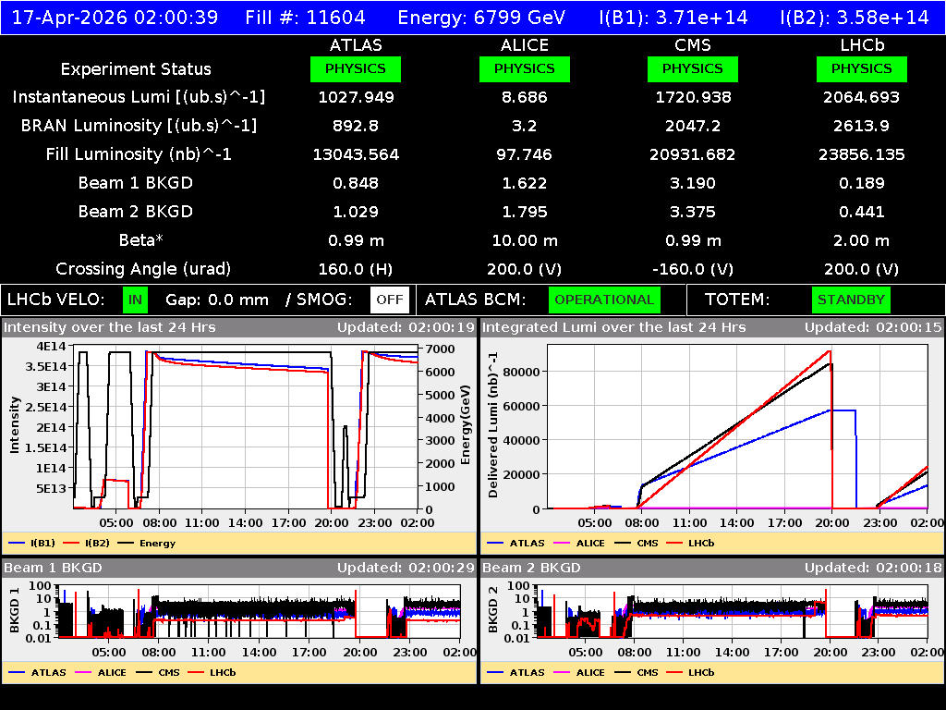Toggle the SMOG OFF switch
This screenshot has height=710, width=946.
pos(390,300)
